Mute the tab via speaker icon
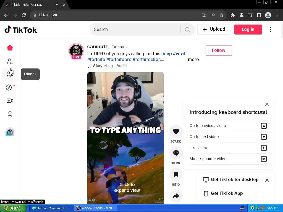 pos(57,5)
